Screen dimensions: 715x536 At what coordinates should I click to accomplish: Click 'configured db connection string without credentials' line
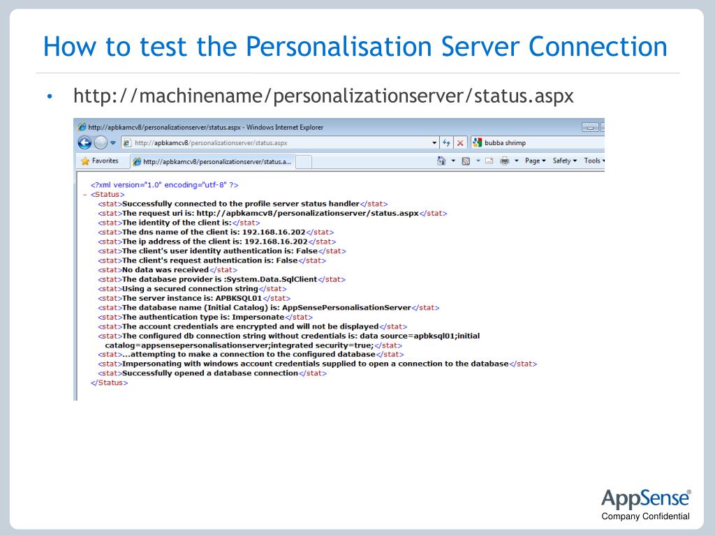click(x=288, y=341)
